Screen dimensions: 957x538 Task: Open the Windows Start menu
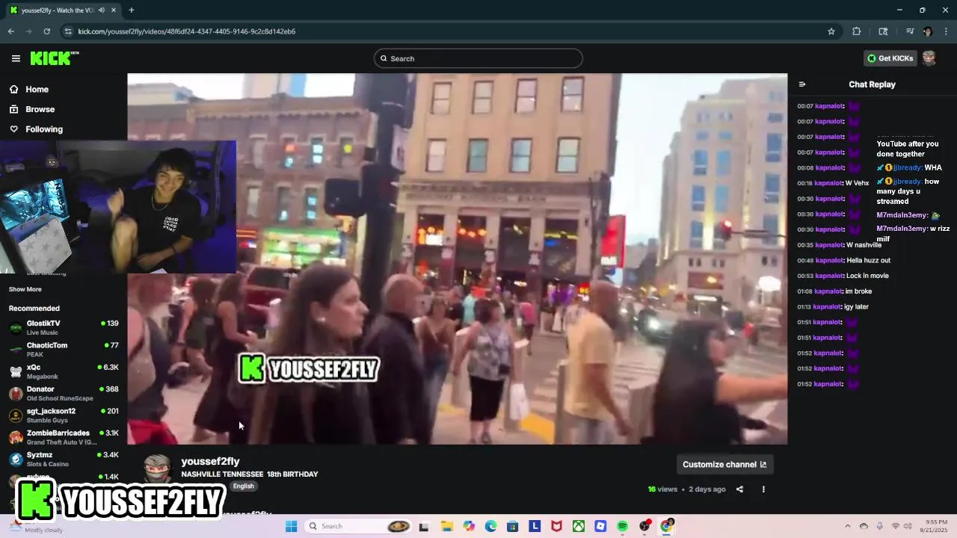pyautogui.click(x=291, y=526)
